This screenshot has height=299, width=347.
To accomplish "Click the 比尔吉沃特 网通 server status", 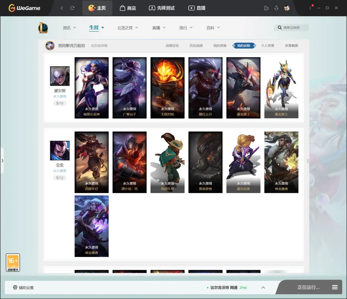I will point(224,287).
